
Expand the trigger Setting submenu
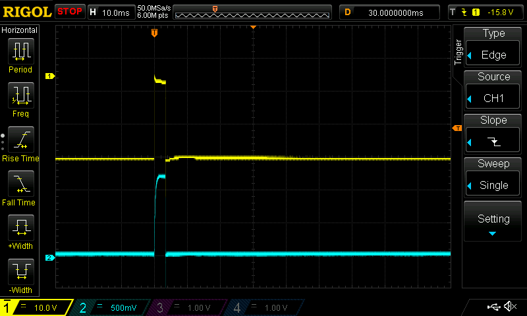(x=494, y=223)
